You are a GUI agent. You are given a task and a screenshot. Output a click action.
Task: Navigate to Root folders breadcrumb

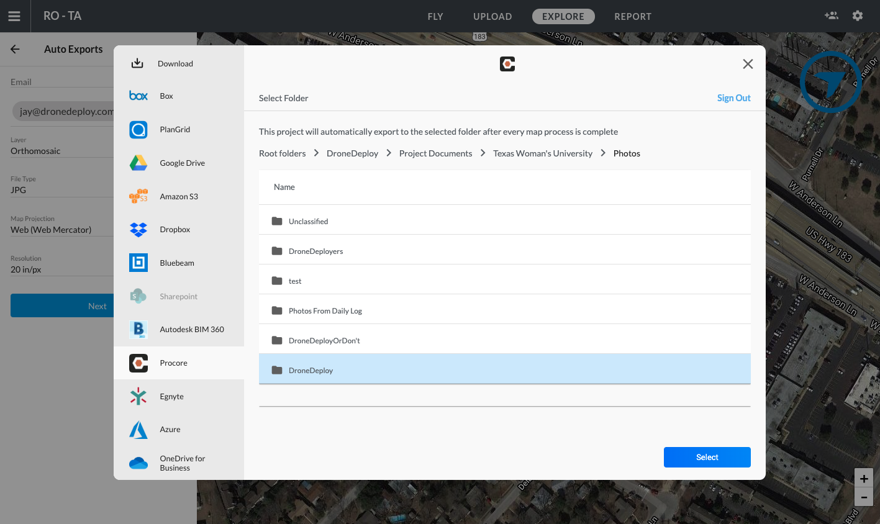pyautogui.click(x=283, y=153)
